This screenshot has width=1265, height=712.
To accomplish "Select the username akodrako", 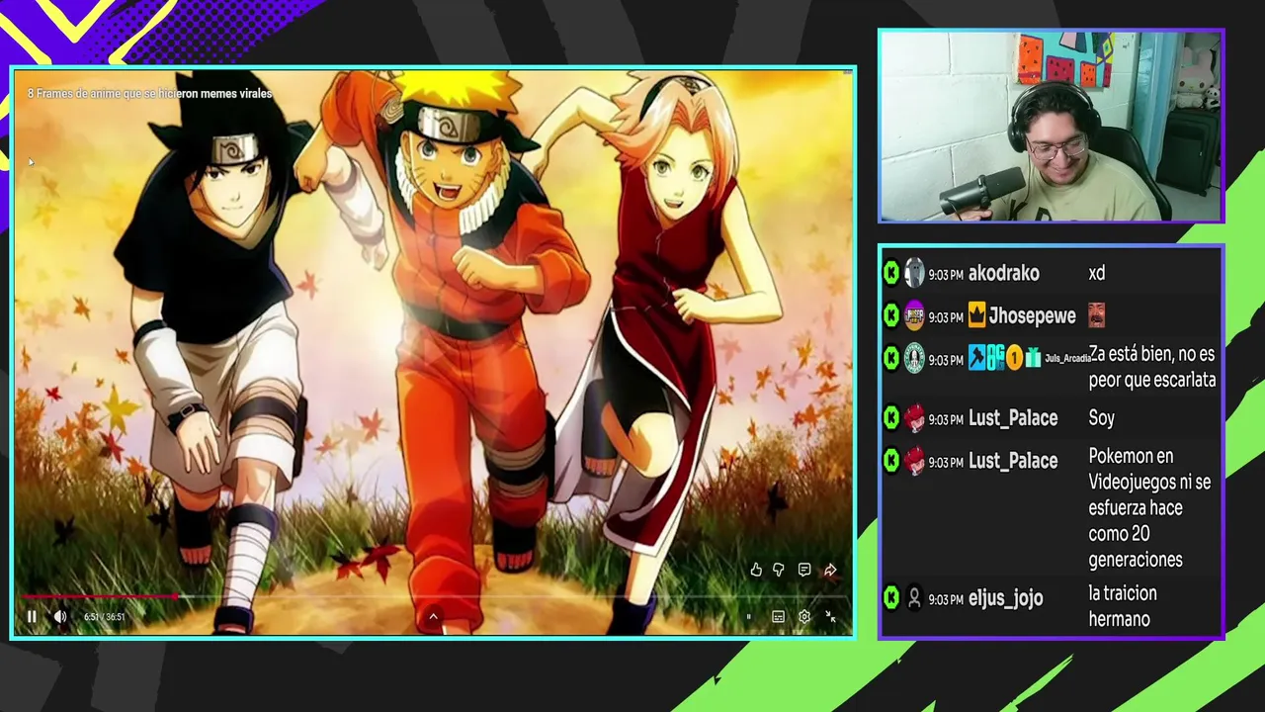I will point(1004,273).
